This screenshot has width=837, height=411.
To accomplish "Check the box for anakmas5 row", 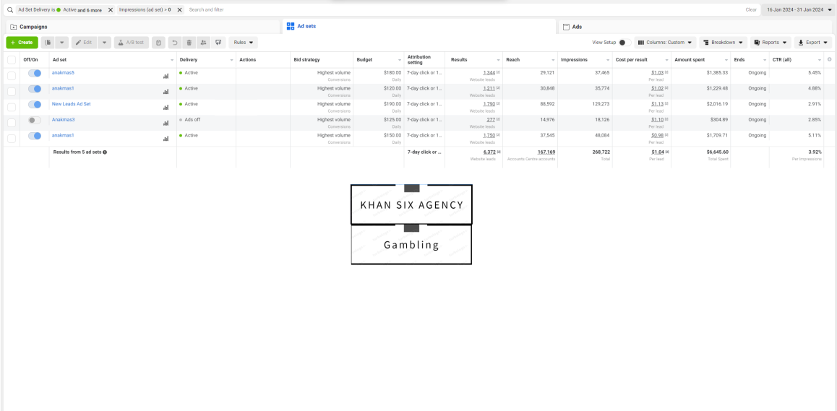I will click(12, 76).
